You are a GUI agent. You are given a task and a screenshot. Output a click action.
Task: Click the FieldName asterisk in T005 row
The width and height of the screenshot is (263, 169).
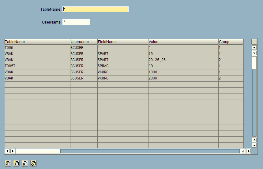[x=123, y=48]
